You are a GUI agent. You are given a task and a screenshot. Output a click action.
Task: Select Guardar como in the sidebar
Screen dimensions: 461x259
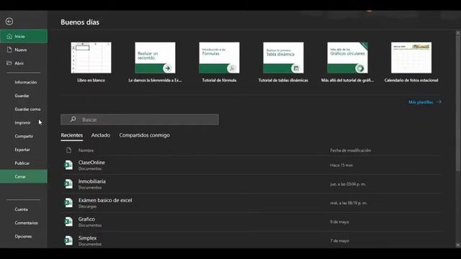tap(27, 109)
